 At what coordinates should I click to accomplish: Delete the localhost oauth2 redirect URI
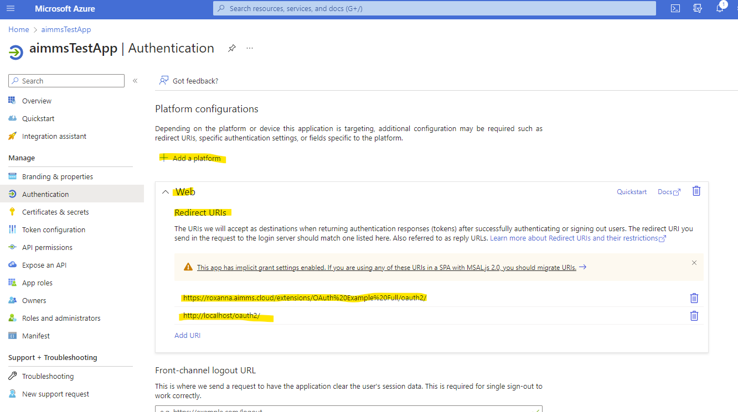(694, 316)
